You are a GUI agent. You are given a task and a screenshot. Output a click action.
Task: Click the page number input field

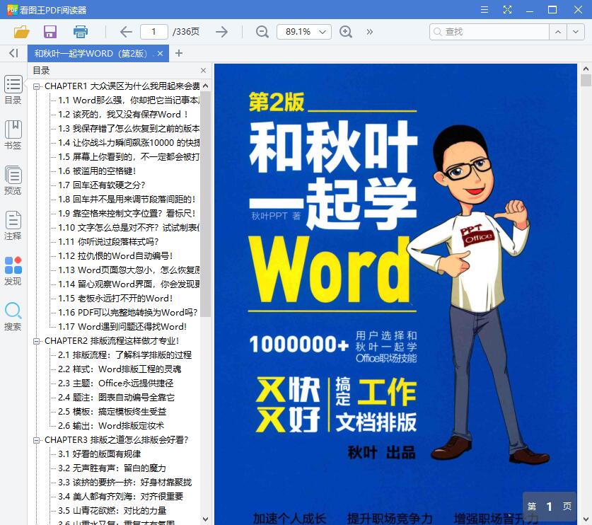point(153,32)
